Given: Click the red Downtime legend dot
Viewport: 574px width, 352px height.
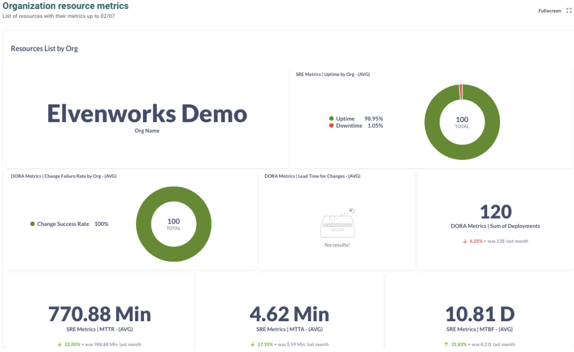Looking at the screenshot, I should coord(331,126).
